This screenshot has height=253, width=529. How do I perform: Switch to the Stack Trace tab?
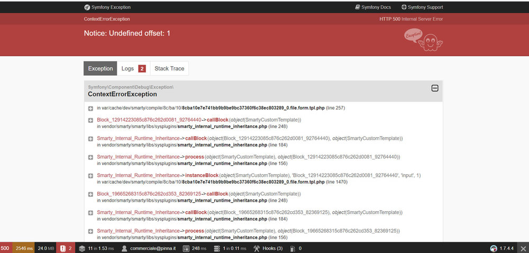coord(169,68)
